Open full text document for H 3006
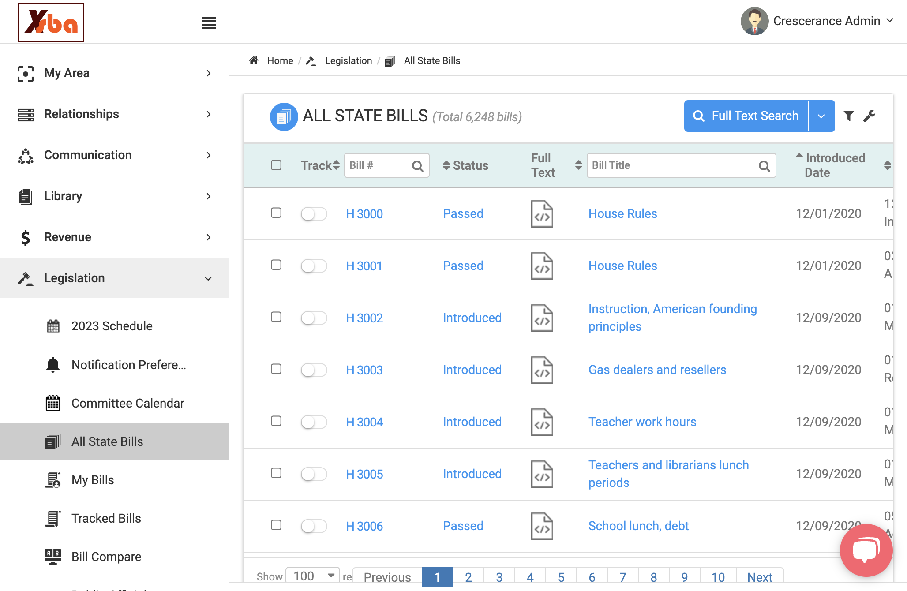The width and height of the screenshot is (907, 591). click(x=542, y=526)
